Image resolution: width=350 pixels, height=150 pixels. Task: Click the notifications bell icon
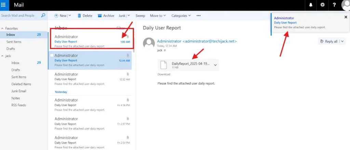pos(311,5)
